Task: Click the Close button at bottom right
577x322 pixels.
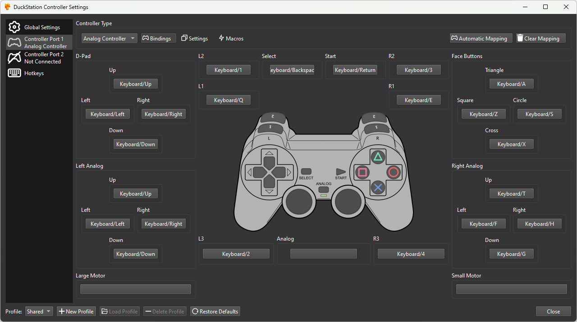Action: [x=554, y=311]
